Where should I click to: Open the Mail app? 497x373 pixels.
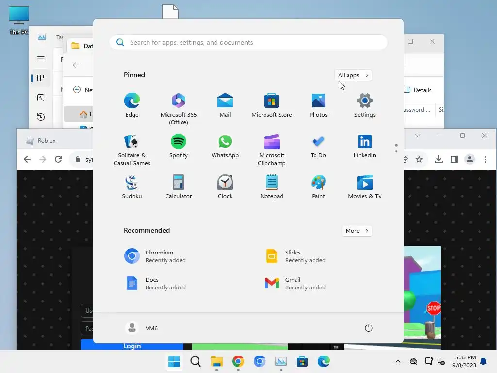[225, 105]
